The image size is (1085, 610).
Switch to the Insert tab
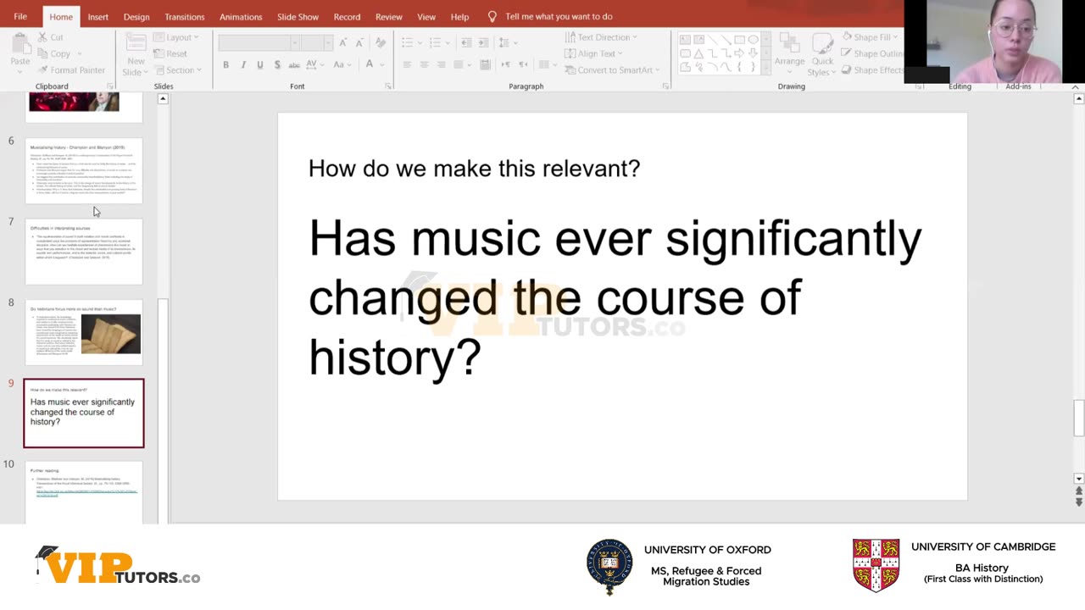click(x=97, y=16)
